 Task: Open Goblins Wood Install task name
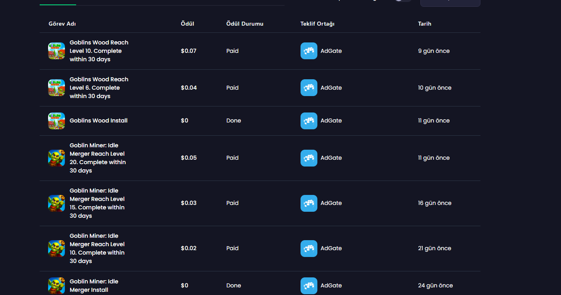[x=99, y=120]
